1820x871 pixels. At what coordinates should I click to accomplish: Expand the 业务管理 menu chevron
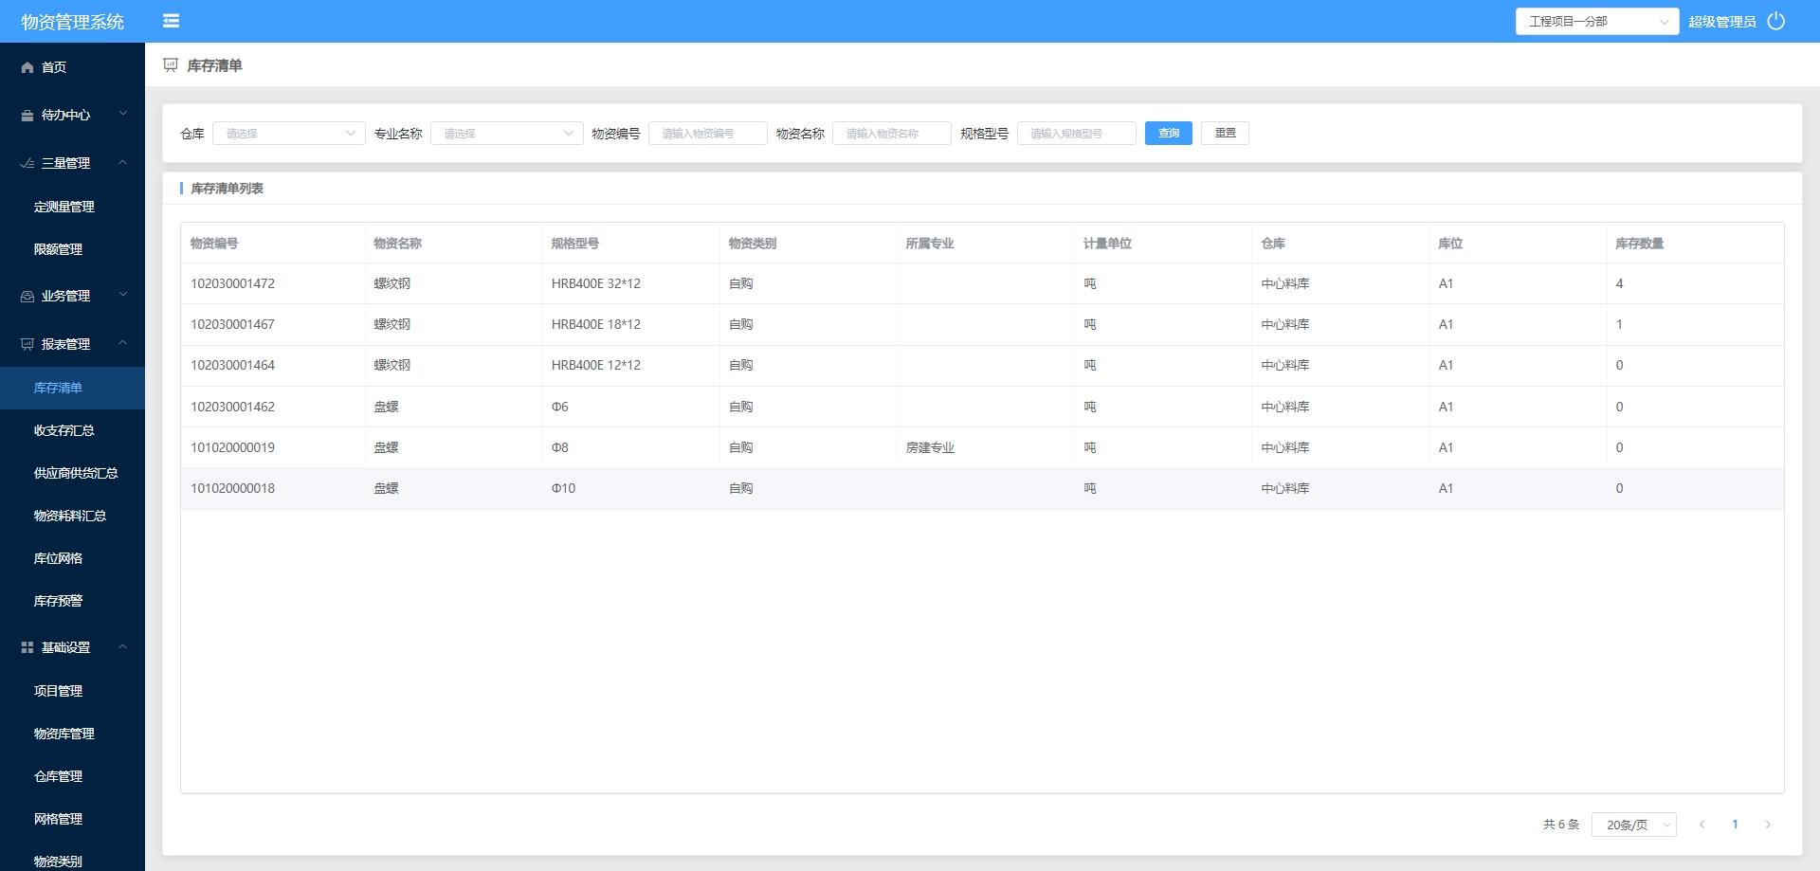coord(122,295)
